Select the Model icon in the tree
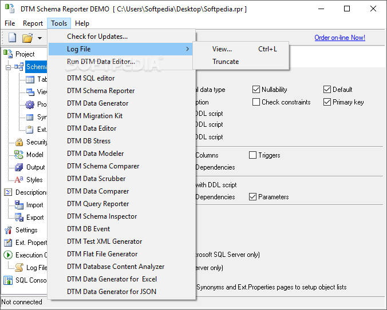387x310 pixels. (x=19, y=155)
